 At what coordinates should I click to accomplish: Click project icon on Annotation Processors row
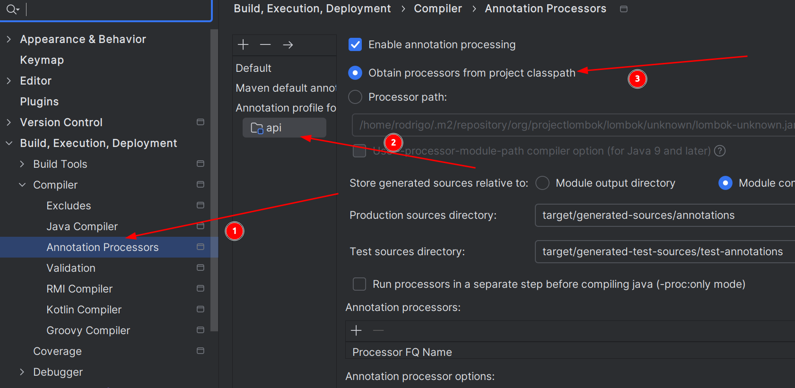point(201,247)
